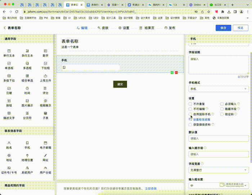The height and width of the screenshot is (195, 252).
Task: Click the 视频展示 field icon
Action: [45, 101]
